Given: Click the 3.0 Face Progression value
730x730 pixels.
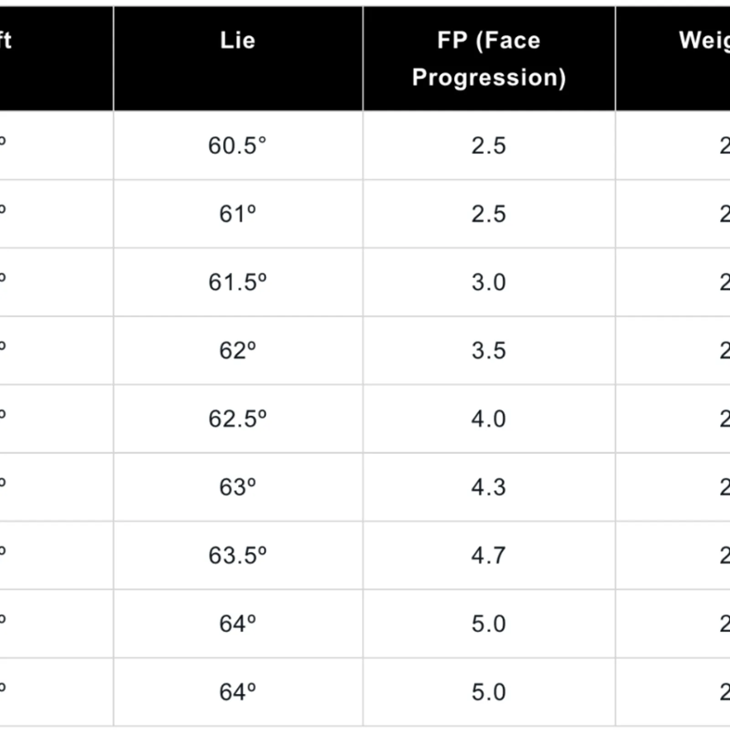Looking at the screenshot, I should (x=489, y=282).
